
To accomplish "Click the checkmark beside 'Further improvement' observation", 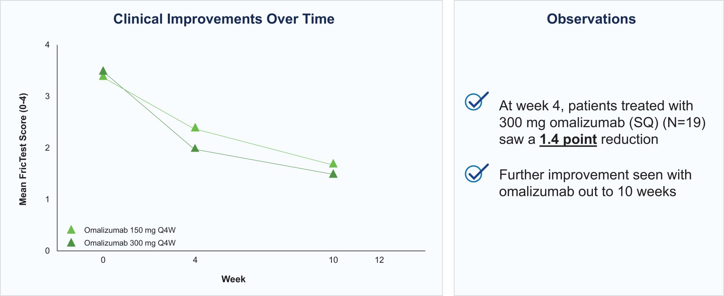I will coord(476,173).
